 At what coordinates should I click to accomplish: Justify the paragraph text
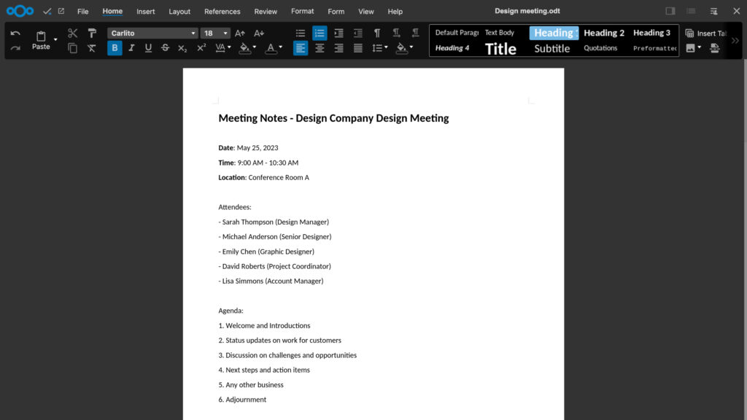point(357,48)
